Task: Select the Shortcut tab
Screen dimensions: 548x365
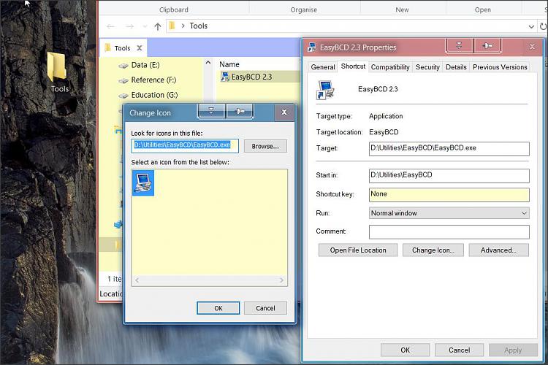Action: pos(353,66)
